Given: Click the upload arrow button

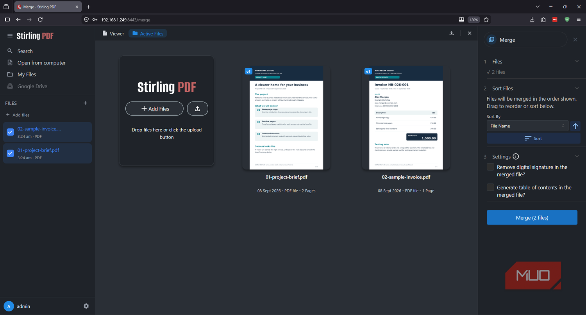Looking at the screenshot, I should pyautogui.click(x=198, y=109).
